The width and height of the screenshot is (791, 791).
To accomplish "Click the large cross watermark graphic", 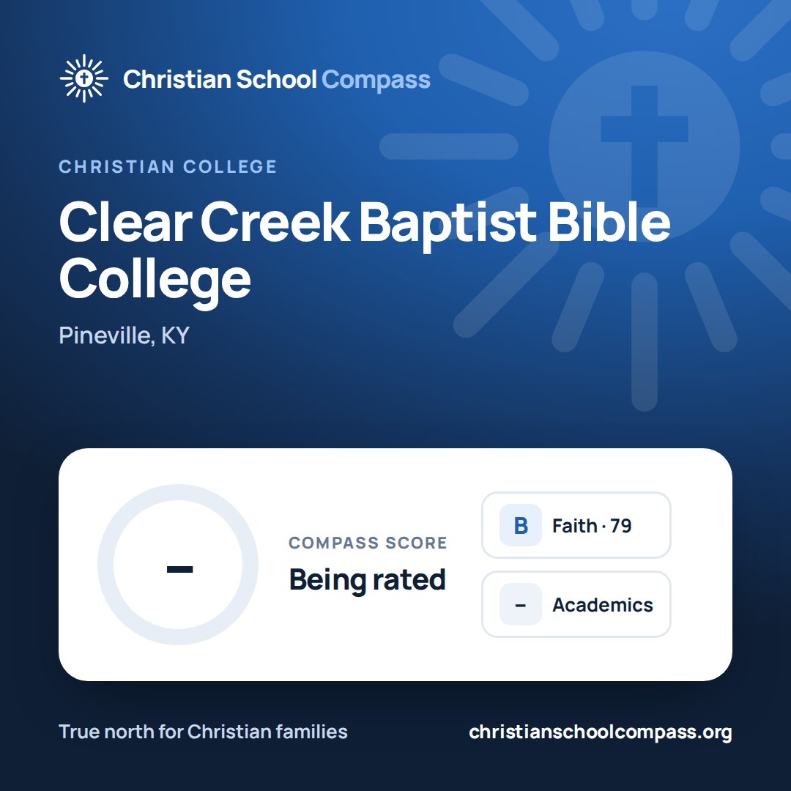I will pyautogui.click(x=645, y=148).
